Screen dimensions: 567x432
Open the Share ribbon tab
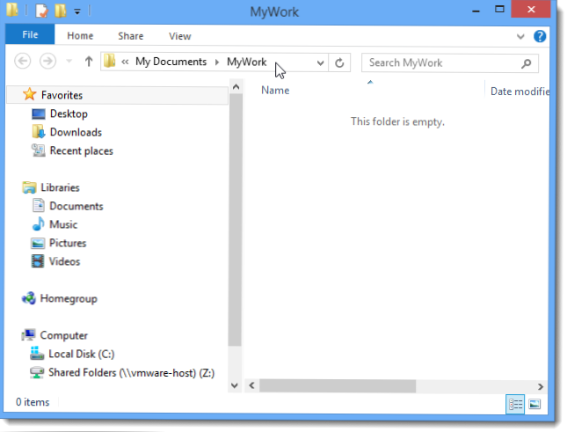click(131, 36)
